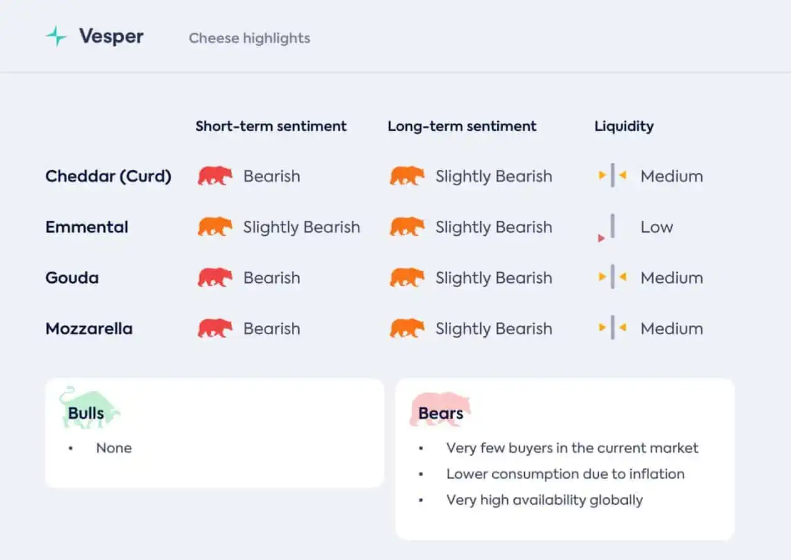Image resolution: width=791 pixels, height=560 pixels.
Task: Click the Vesper brand name
Action: (111, 36)
